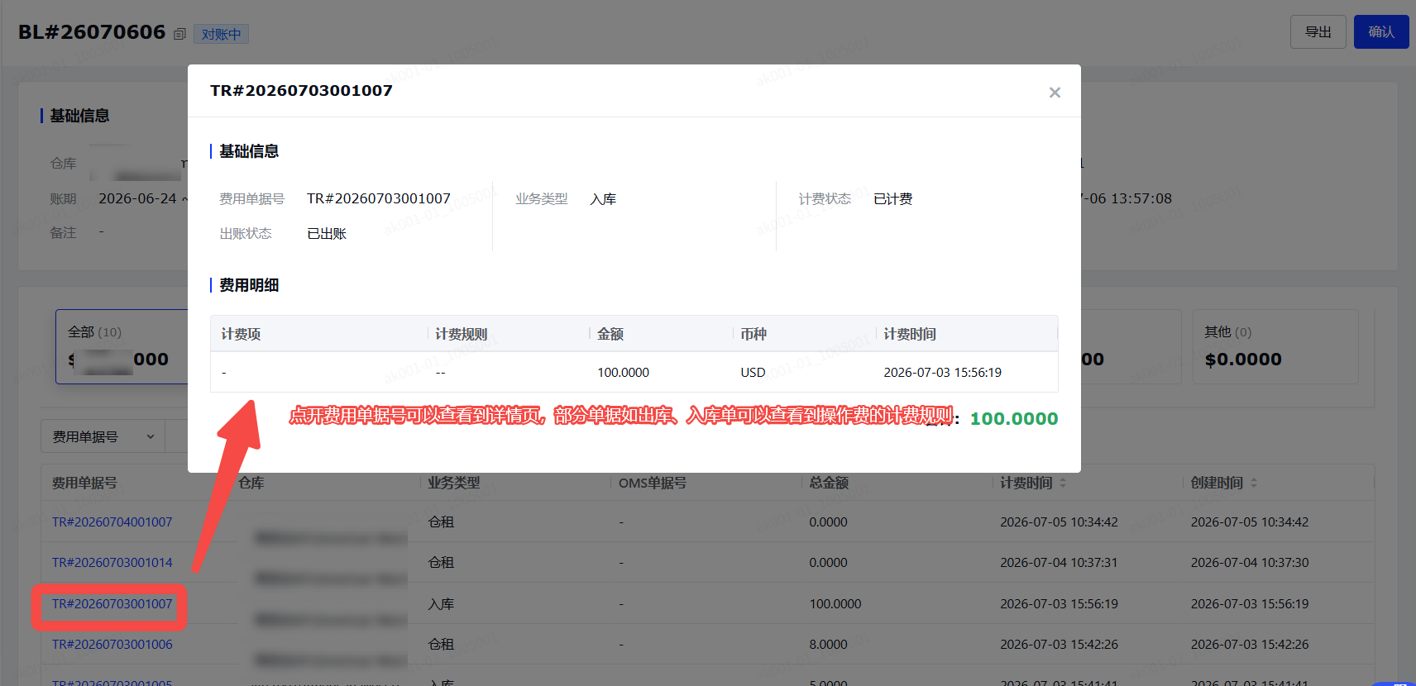Open fee document TR#20260703001006
The height and width of the screenshot is (686, 1416).
[112, 645]
